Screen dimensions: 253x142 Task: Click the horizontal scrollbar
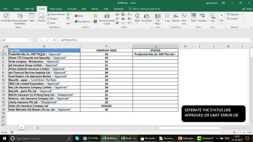pyautogui.click(x=189, y=128)
